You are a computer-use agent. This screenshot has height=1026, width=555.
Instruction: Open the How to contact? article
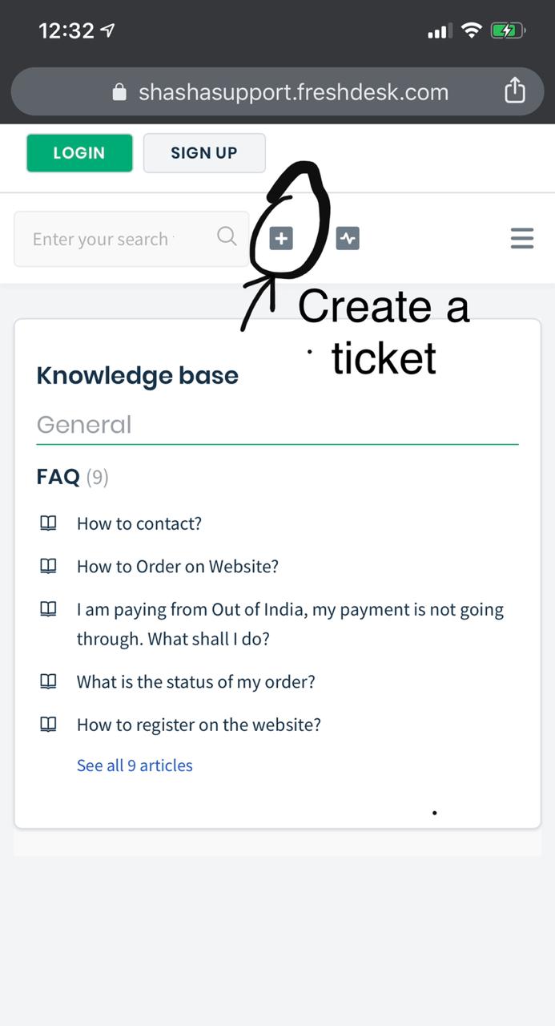pos(139,523)
